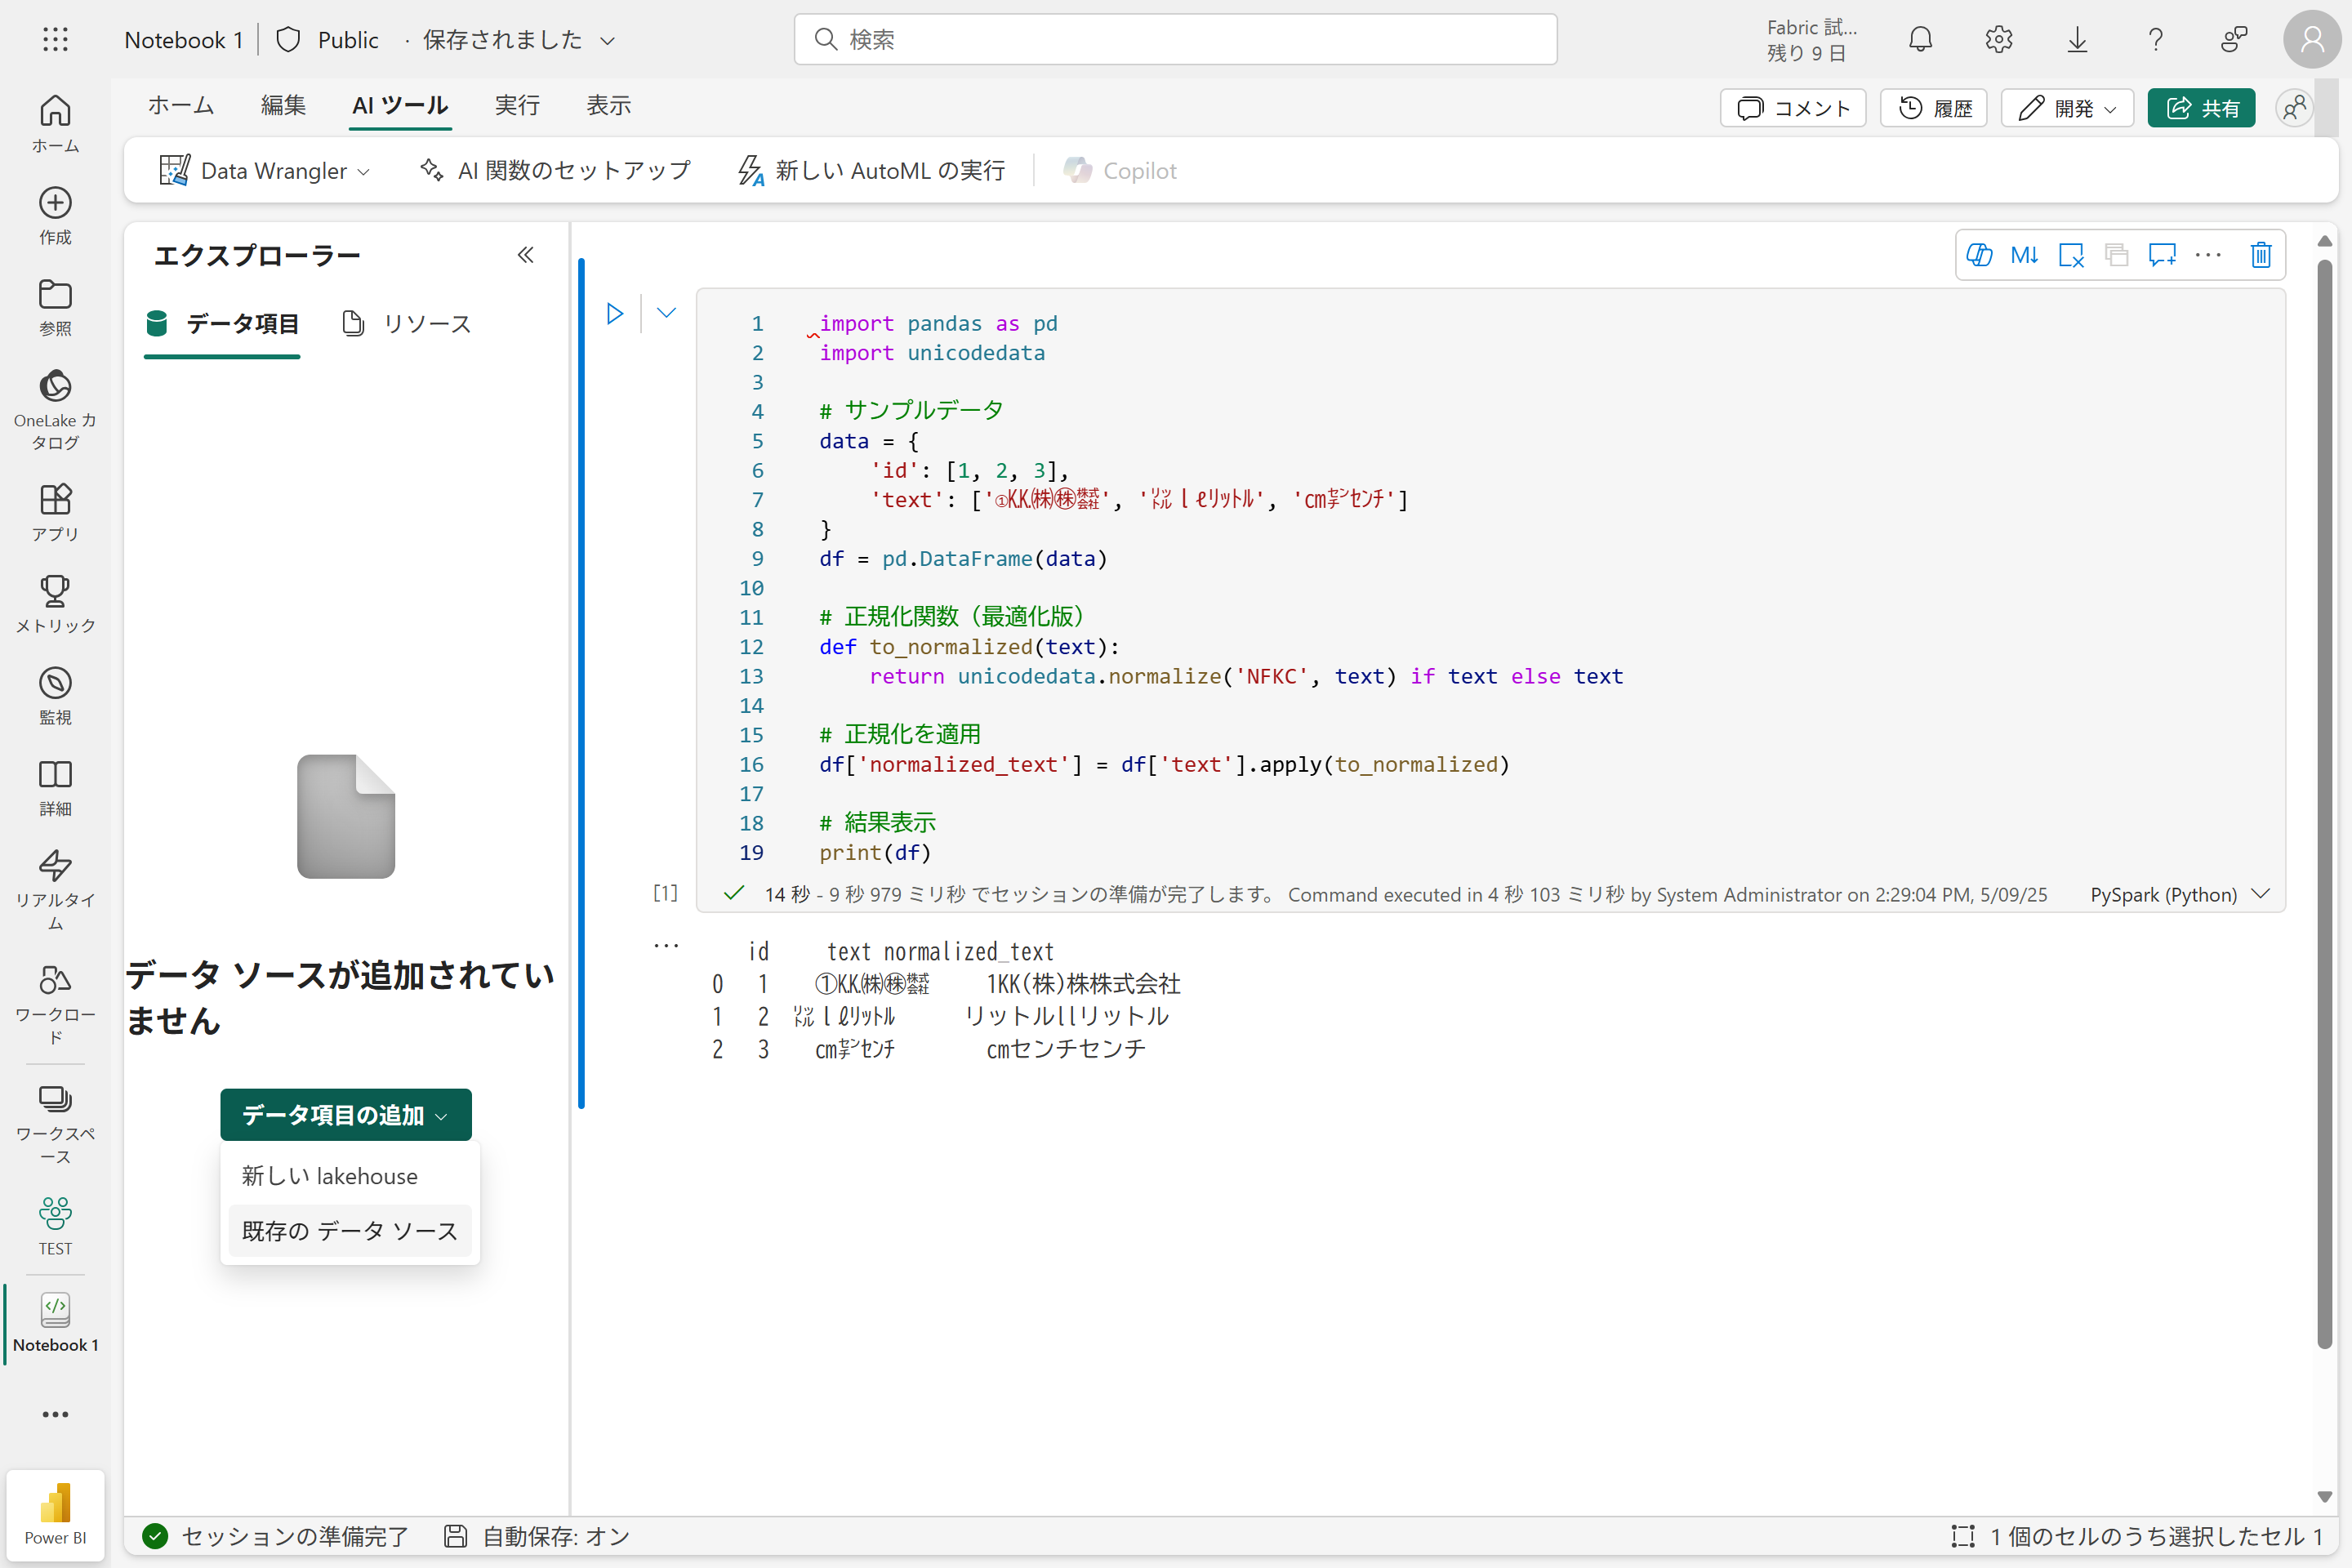Run the code cell with play icon
The width and height of the screenshot is (2352, 1568).
coord(615,314)
